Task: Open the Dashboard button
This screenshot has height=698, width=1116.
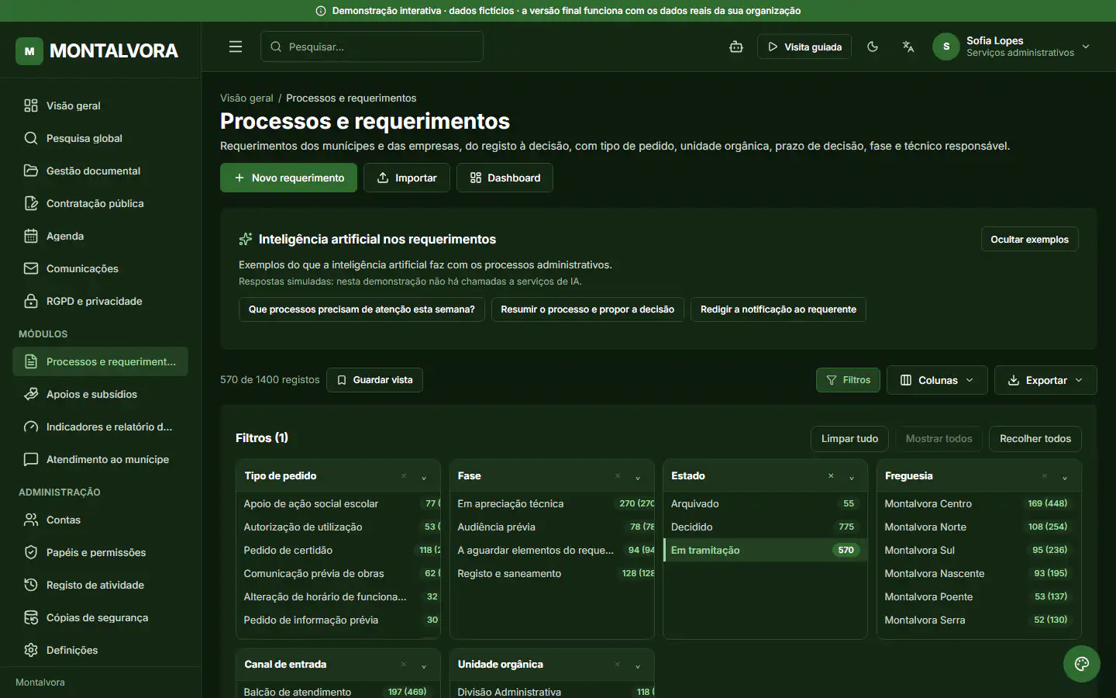Action: (x=505, y=178)
